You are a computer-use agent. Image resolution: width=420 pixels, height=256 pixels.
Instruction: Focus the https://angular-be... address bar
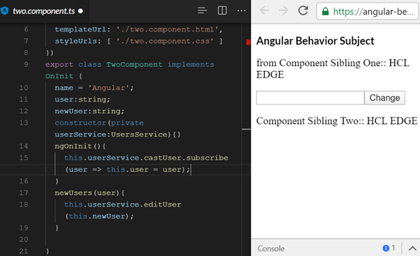[x=367, y=11]
